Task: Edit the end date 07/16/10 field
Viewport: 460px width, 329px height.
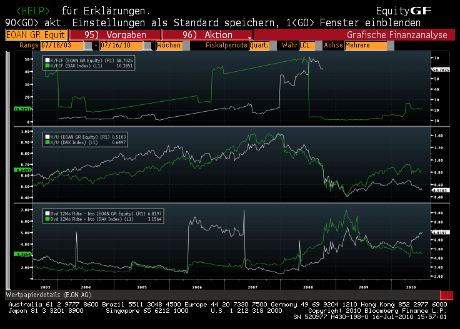Action: click(121, 46)
